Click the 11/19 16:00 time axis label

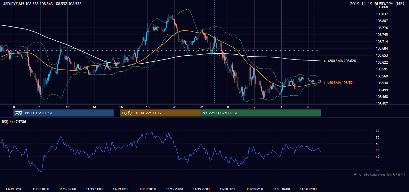point(121,189)
